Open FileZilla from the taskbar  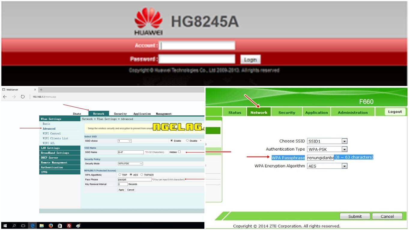pyautogui.click(x=69, y=226)
